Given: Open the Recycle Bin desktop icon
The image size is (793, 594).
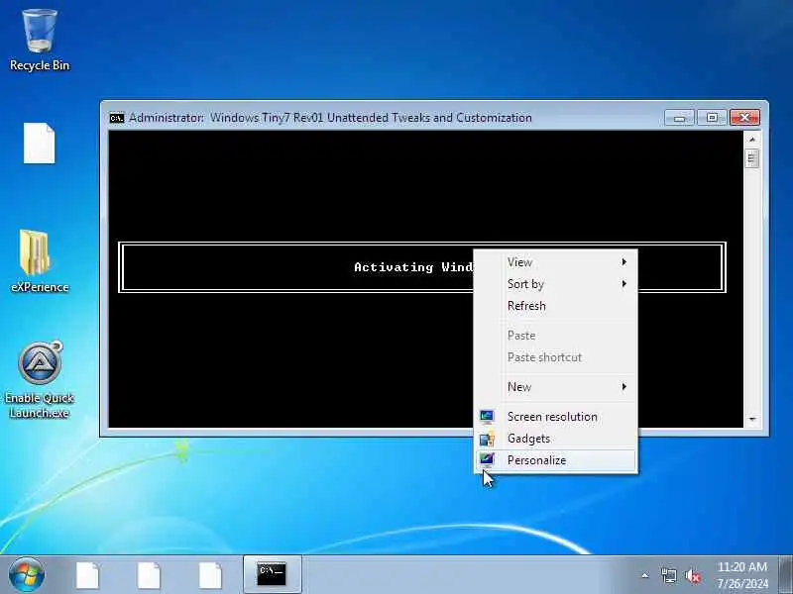Looking at the screenshot, I should 40,41.
